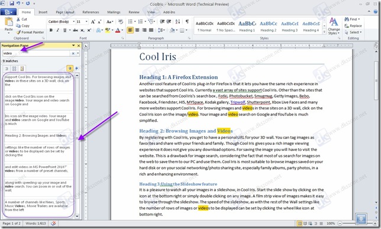This screenshot has height=229, width=381.
Task: Open the Font Color dropdown arrow
Action: pos(122,30)
